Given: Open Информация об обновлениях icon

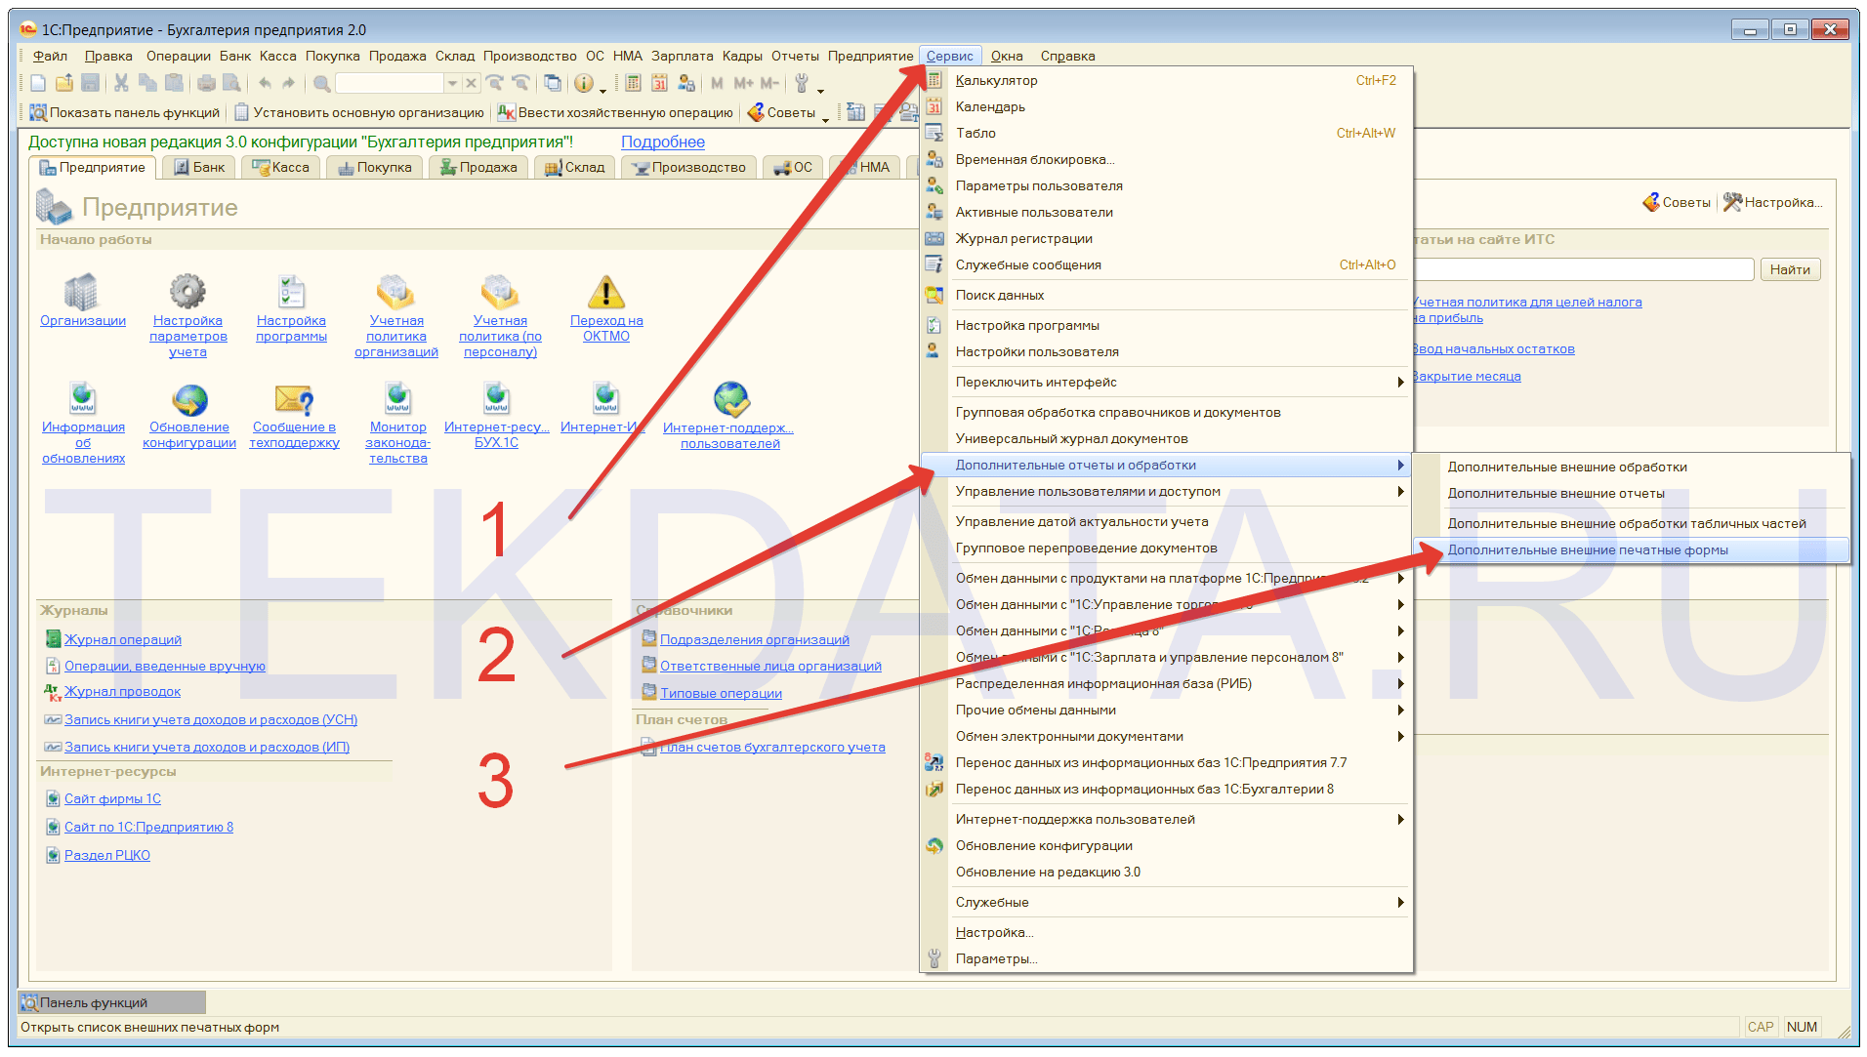Looking at the screenshot, I should (83, 398).
